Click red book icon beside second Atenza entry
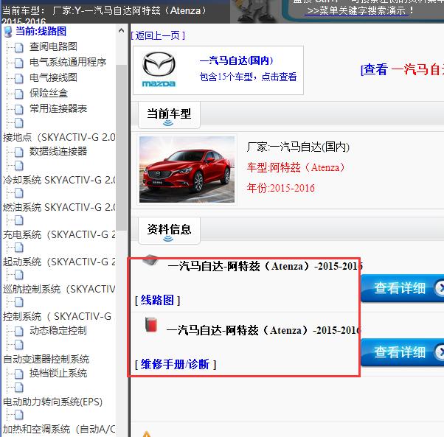Viewport: 444px width, 437px height. tap(151, 324)
